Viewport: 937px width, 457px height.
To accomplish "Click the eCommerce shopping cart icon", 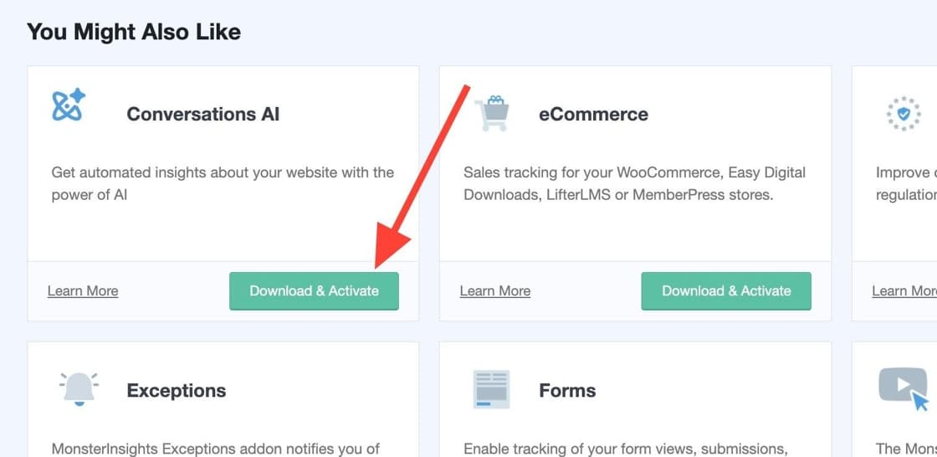I will tap(491, 113).
